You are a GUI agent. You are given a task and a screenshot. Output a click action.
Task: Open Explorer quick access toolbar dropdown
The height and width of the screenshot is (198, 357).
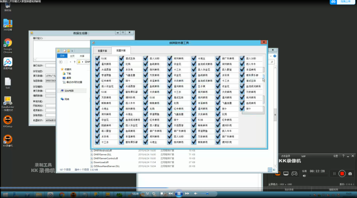coord(72,51)
